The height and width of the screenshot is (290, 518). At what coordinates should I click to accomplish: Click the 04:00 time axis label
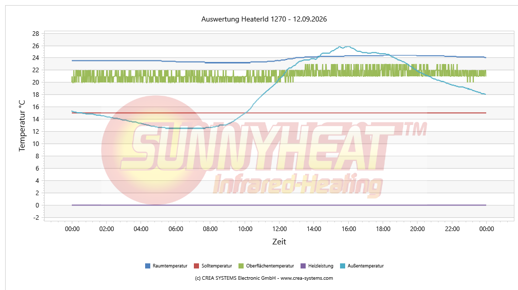pyautogui.click(x=141, y=229)
